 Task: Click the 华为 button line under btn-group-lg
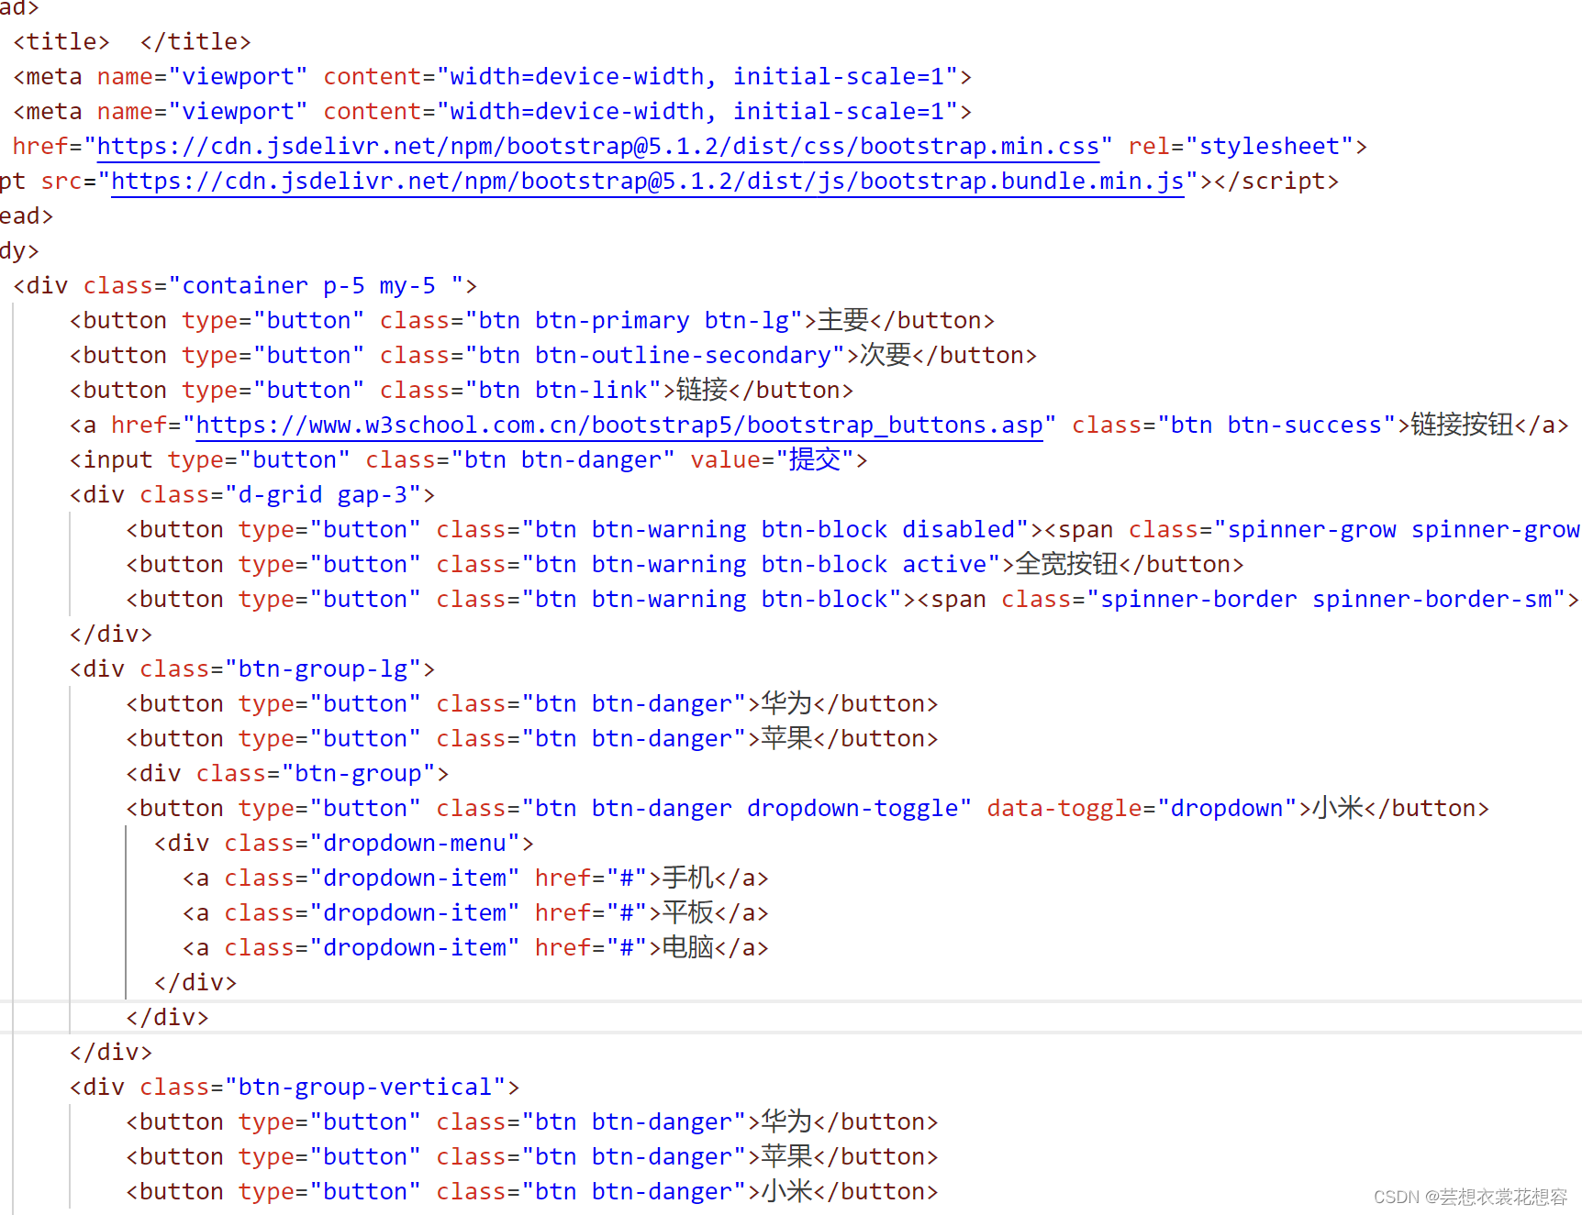(x=532, y=704)
